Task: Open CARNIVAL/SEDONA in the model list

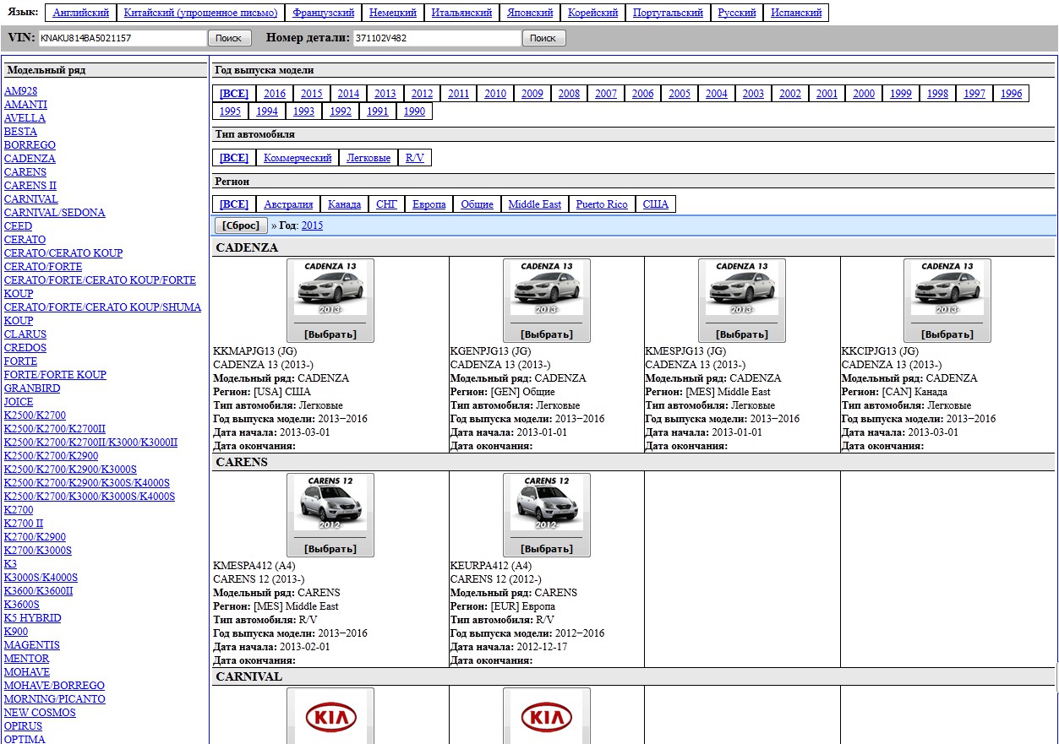Action: pos(55,213)
